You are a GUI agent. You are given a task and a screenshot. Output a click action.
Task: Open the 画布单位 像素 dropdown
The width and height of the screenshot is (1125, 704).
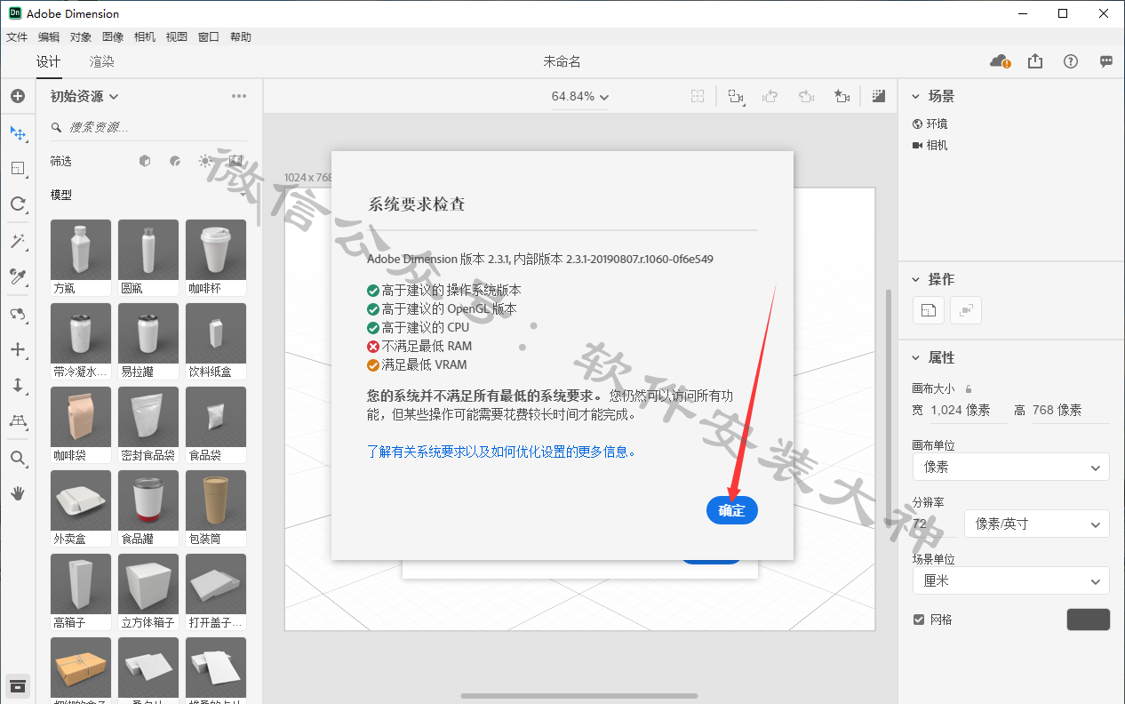tap(1011, 467)
